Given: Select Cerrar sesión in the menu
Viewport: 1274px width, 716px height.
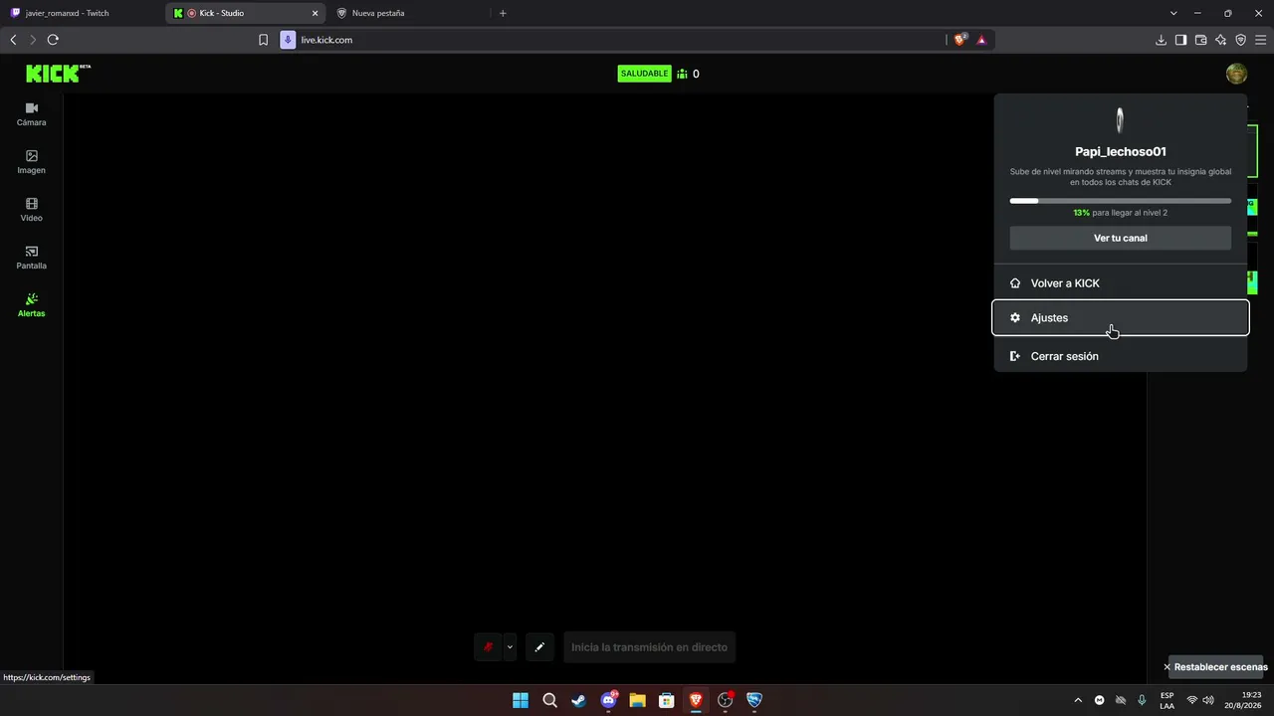Looking at the screenshot, I should pos(1121,356).
